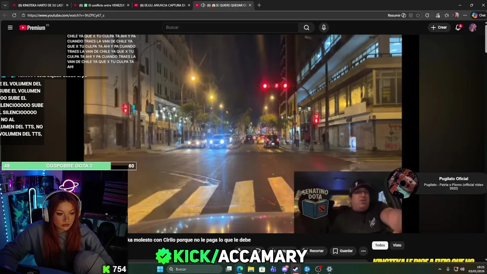Image resolution: width=487 pixels, height=274 pixels.
Task: Open the media control music-note icon
Action: (x=438, y=15)
